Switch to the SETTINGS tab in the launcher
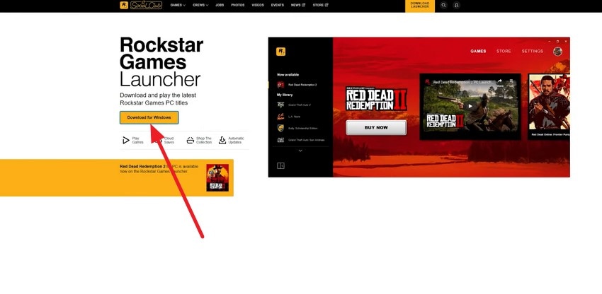This screenshot has width=602, height=294. [532, 52]
